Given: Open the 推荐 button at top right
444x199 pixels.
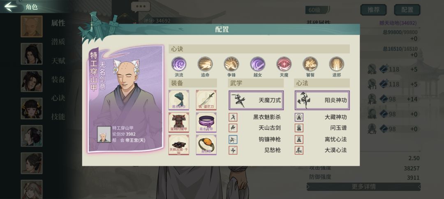Looking at the screenshot, I should pyautogui.click(x=373, y=10).
